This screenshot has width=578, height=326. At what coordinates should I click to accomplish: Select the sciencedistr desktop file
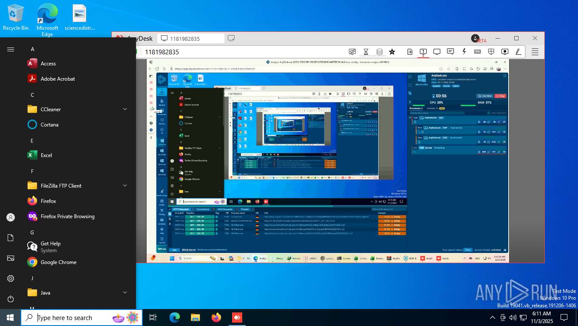coord(79,17)
